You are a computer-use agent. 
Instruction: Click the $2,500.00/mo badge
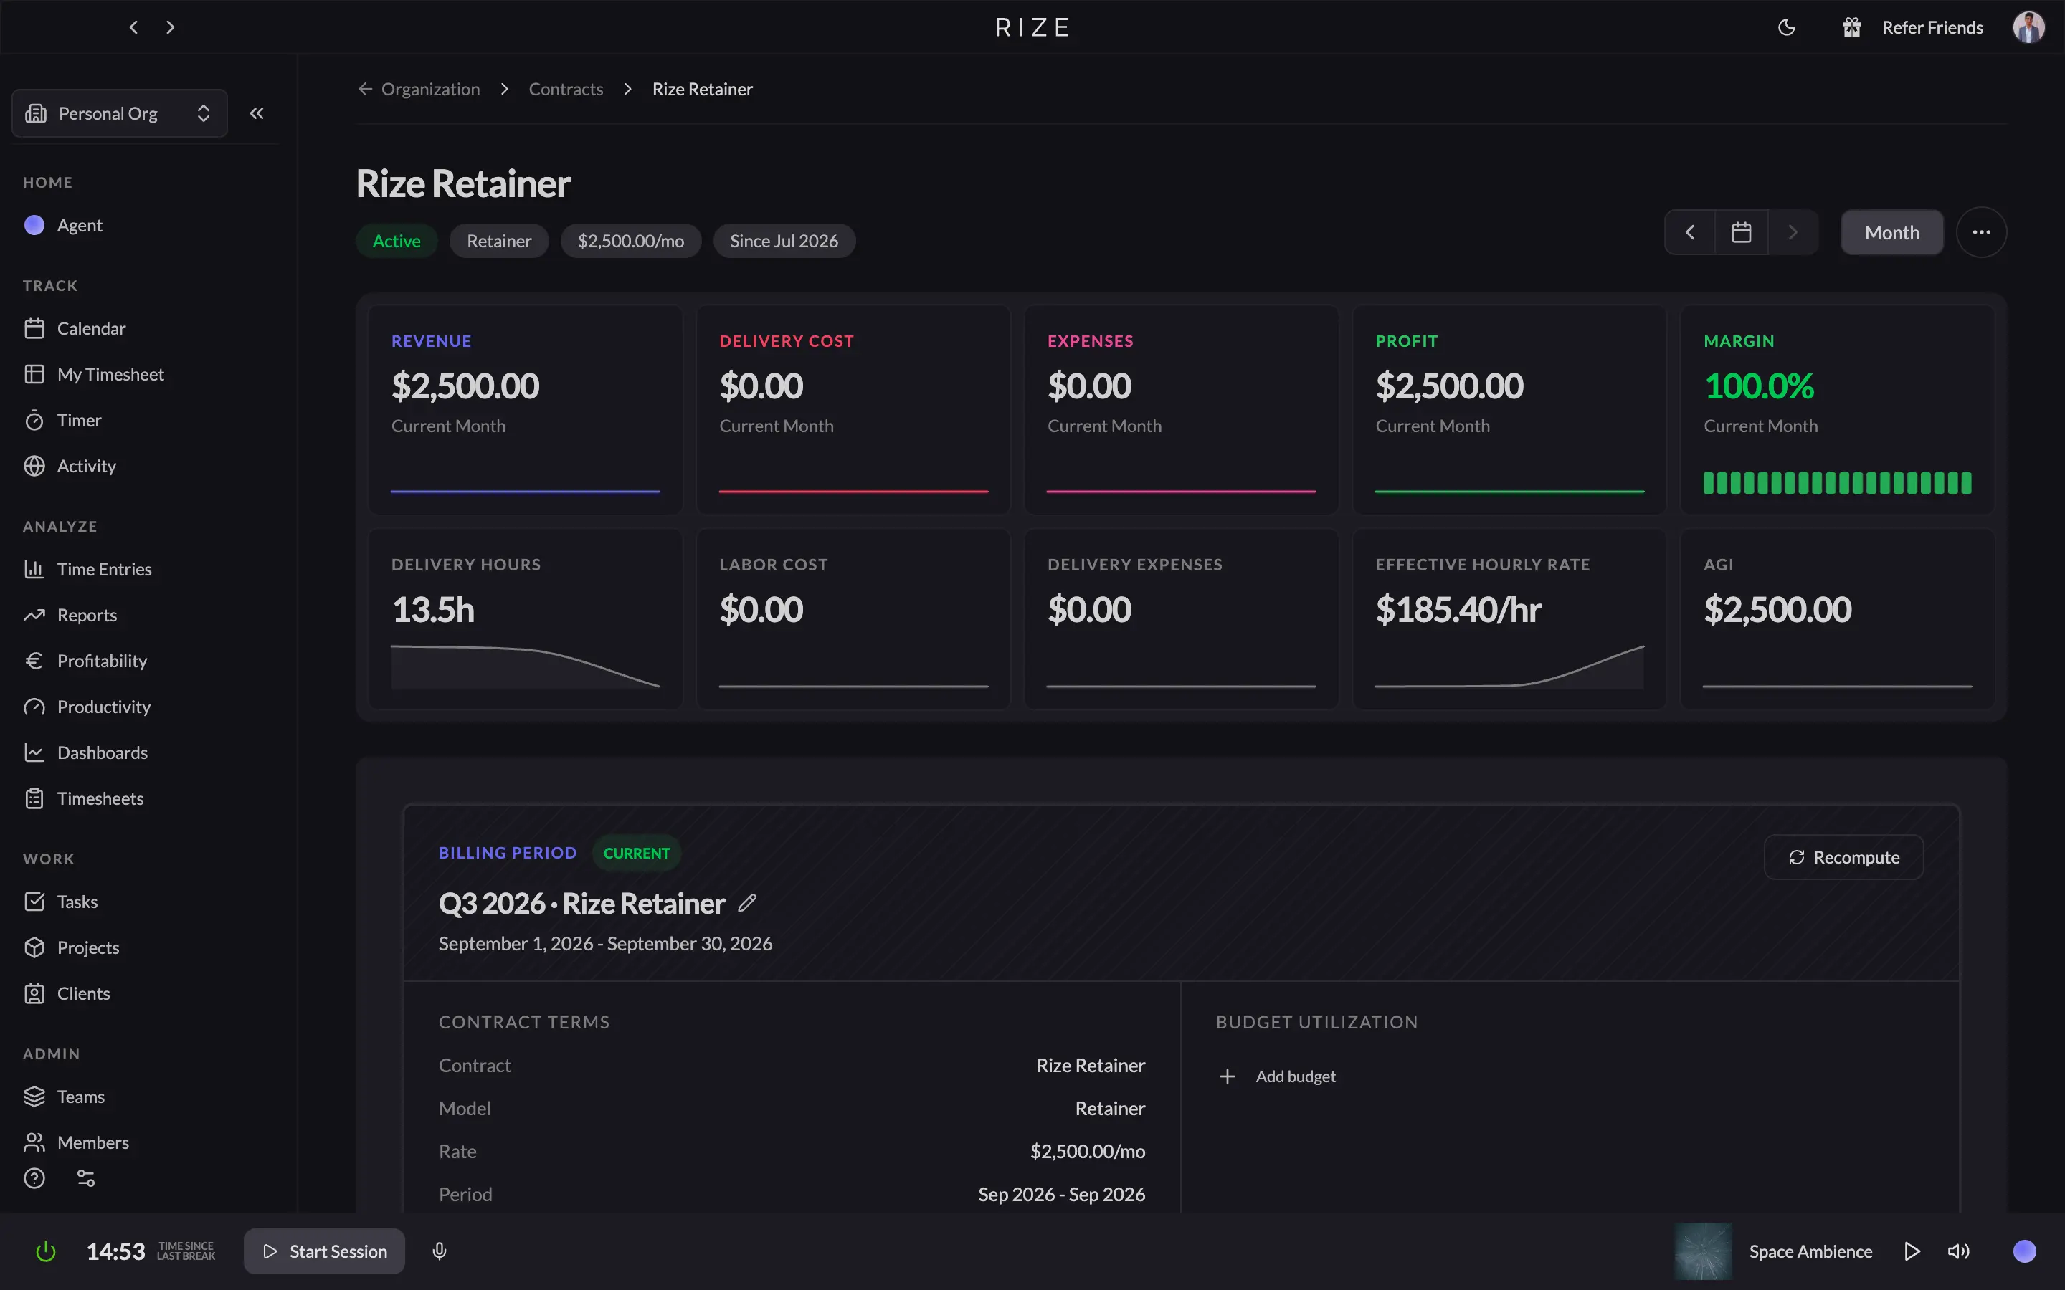coord(630,242)
